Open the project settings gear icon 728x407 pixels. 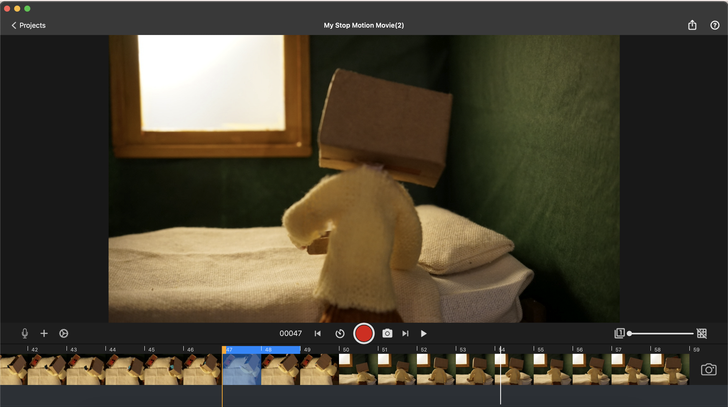click(x=64, y=333)
